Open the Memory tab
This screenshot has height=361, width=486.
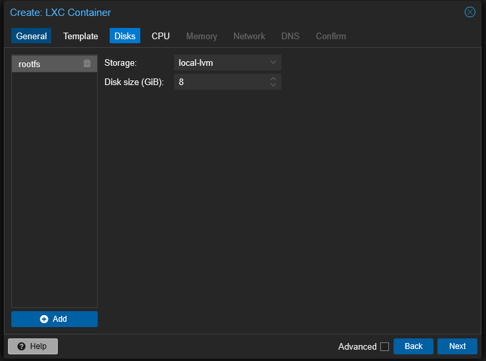[201, 36]
